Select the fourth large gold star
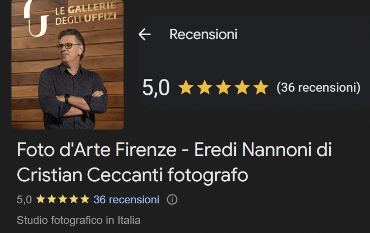The image size is (370, 233). point(242,87)
